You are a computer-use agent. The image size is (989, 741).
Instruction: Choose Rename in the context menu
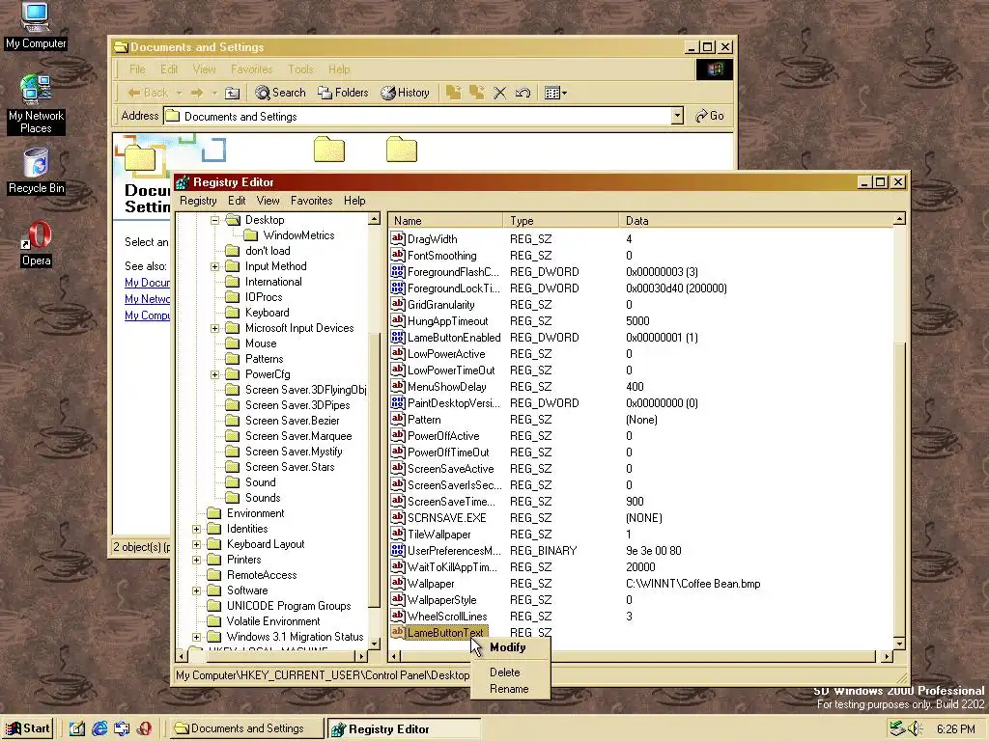[509, 689]
